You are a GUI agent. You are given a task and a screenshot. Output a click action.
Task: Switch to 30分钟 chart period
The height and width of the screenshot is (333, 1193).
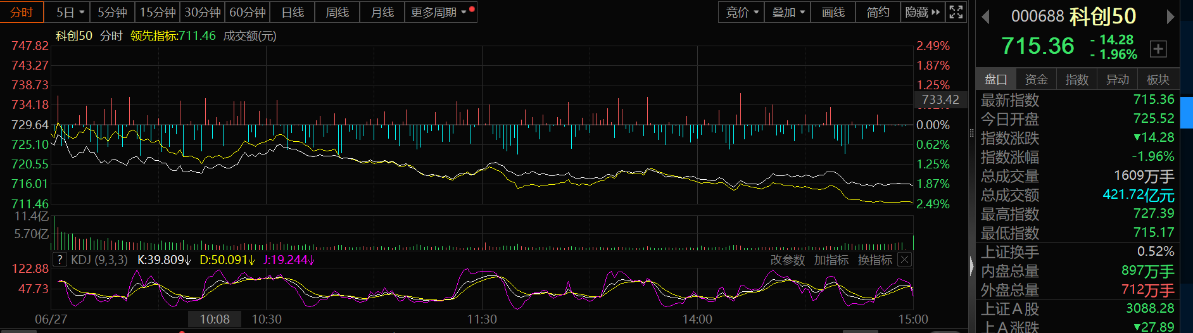(x=203, y=12)
